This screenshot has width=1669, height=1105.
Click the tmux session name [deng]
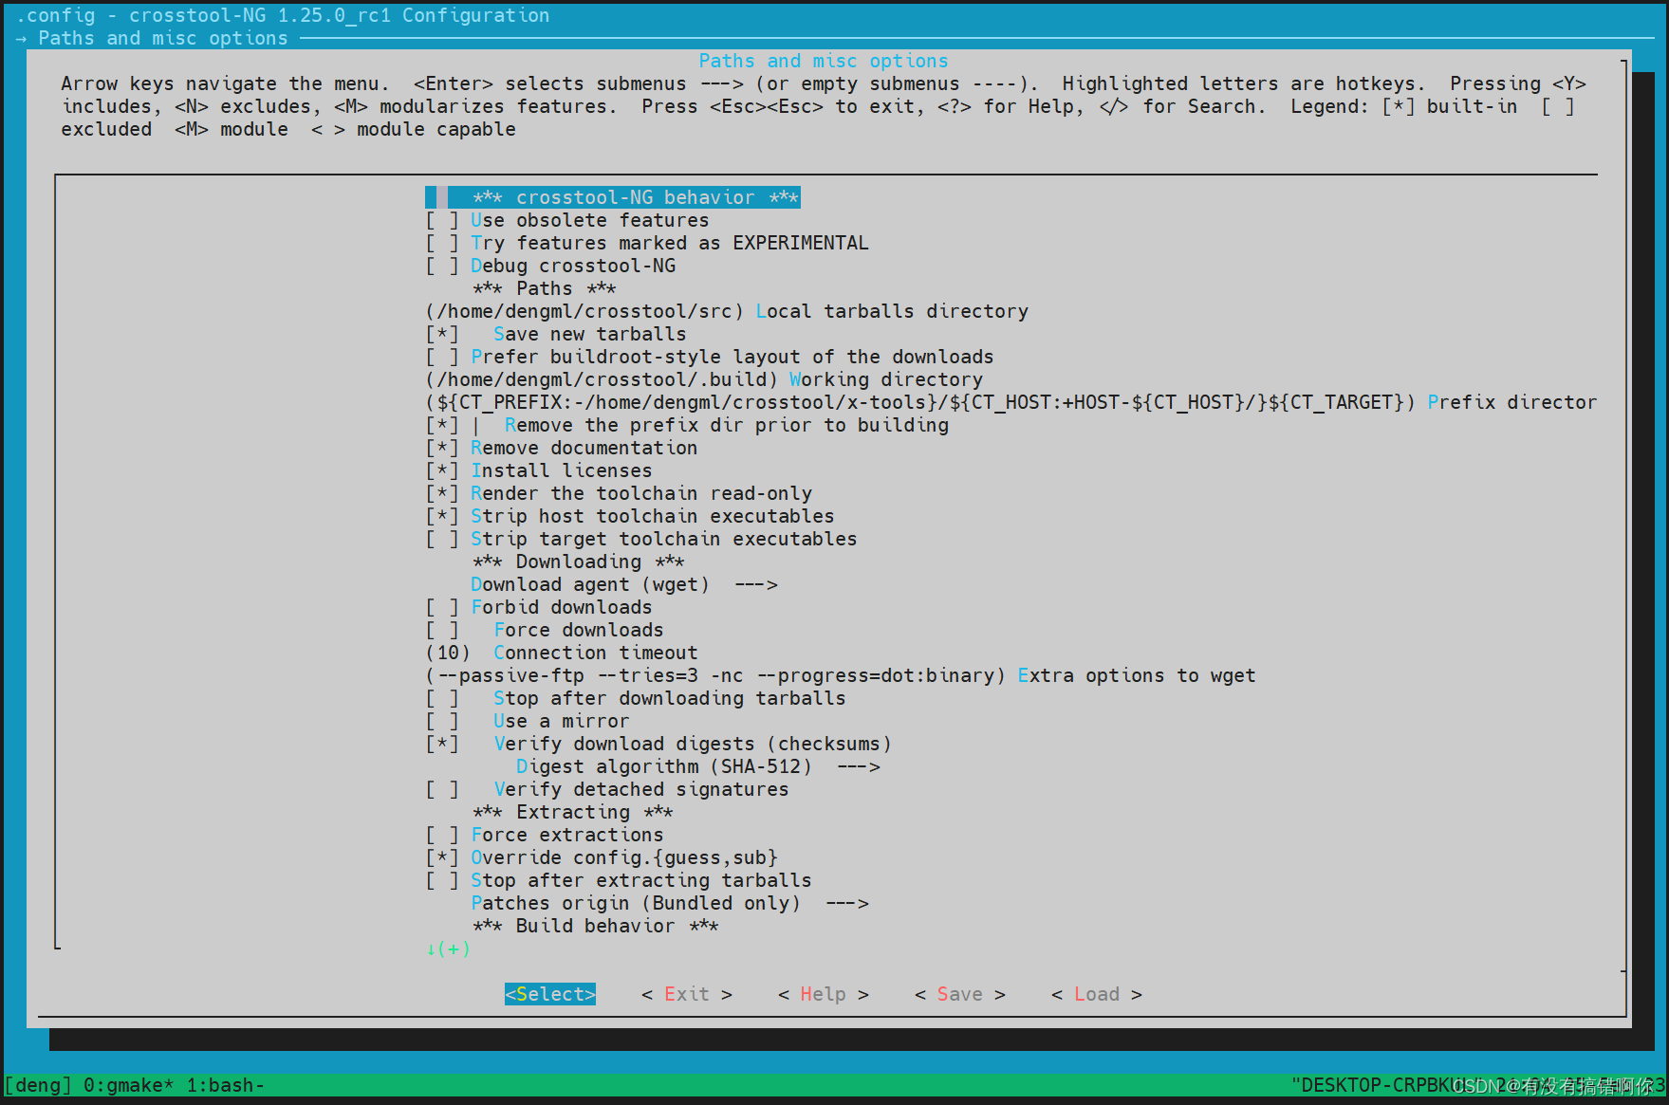point(38,1085)
